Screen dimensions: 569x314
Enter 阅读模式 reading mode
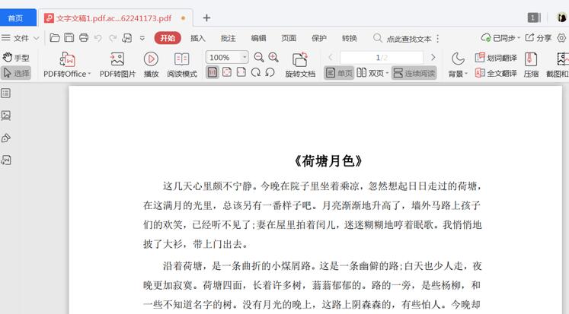[182, 65]
